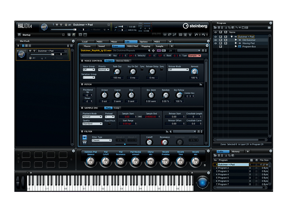Open the Mapping sub-tab
The image size is (287, 215).
point(147,46)
